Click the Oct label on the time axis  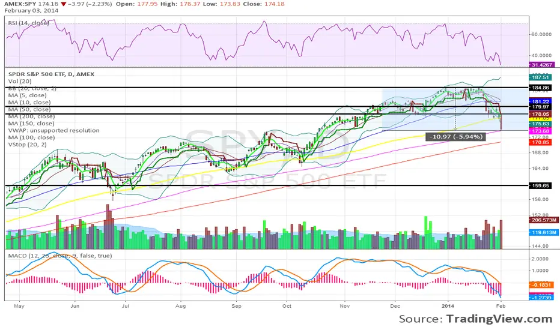click(287, 306)
